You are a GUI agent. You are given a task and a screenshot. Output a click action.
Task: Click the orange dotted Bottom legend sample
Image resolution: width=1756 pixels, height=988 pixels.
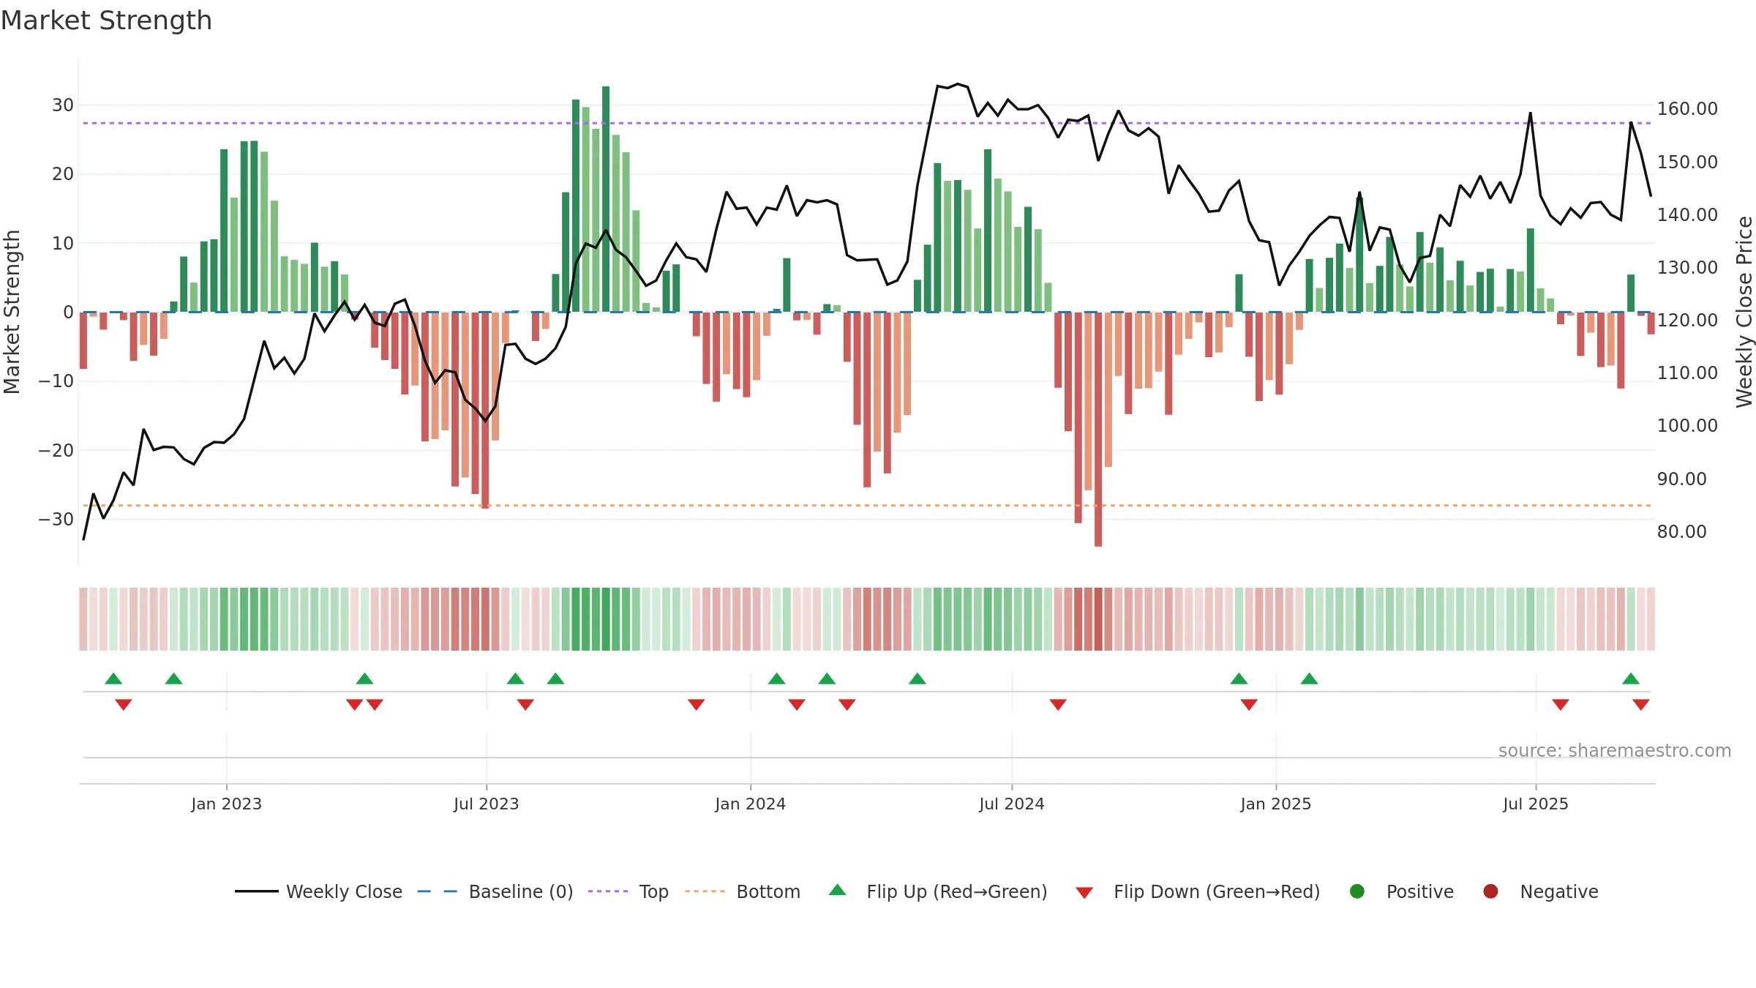click(x=705, y=891)
